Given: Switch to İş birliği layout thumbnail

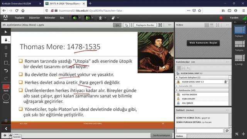Looking at the screenshot, I should pos(240,58).
